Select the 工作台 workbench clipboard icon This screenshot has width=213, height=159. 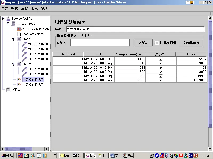pyautogui.click(x=9, y=90)
